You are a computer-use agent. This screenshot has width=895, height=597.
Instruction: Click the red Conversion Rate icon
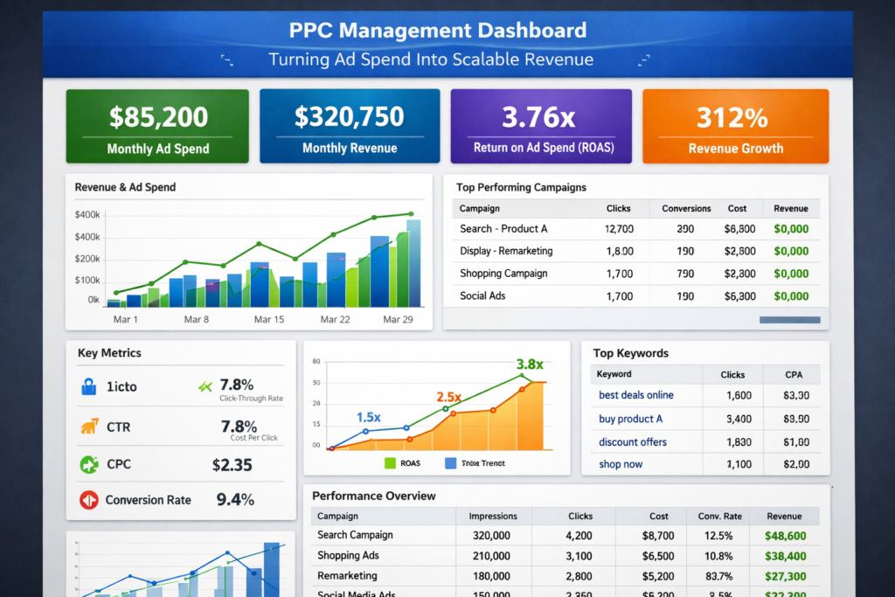click(x=88, y=500)
